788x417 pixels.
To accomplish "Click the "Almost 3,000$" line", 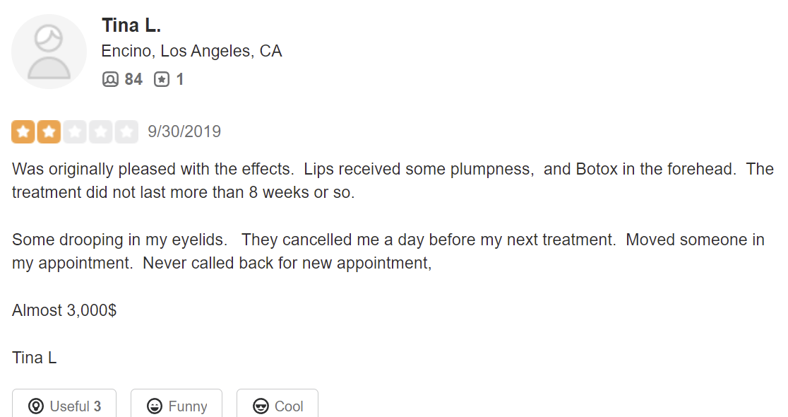I will pyautogui.click(x=64, y=310).
